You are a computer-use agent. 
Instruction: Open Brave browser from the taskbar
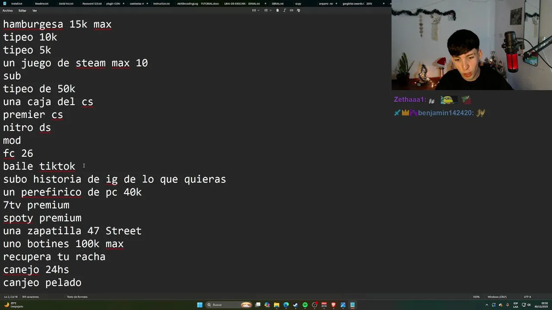click(x=333, y=305)
